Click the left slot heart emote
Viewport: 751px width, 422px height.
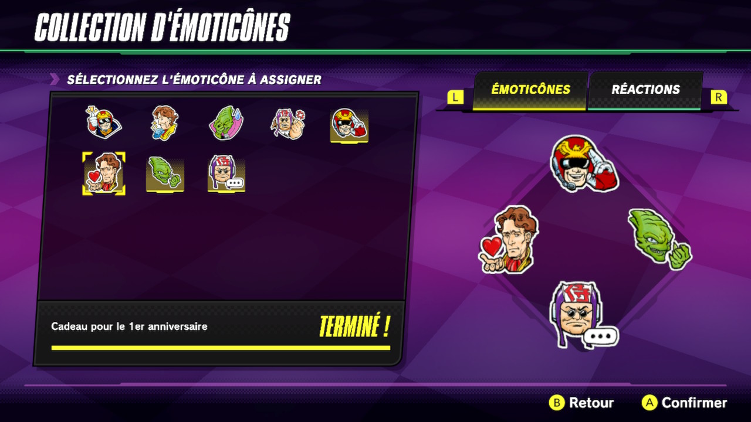click(509, 239)
